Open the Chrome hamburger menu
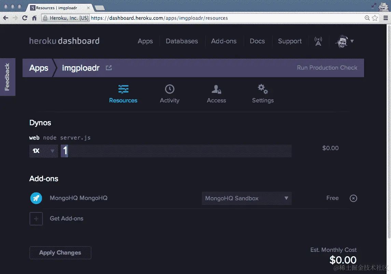Viewport: 391px width, 274px height. pyautogui.click(x=386, y=18)
